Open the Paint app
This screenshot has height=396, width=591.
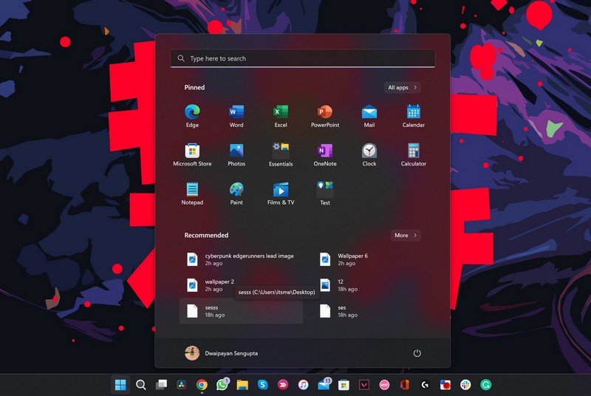236,192
